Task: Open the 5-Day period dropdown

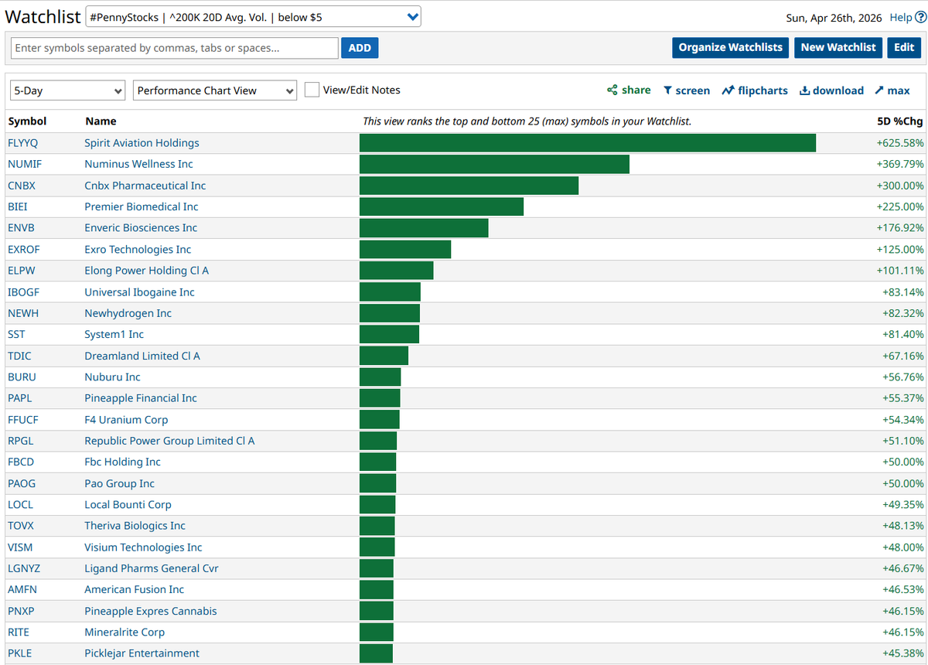Action: (67, 90)
